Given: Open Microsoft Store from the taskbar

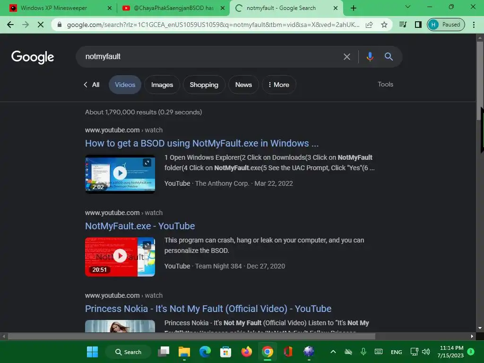Looking at the screenshot, I should (x=225, y=352).
